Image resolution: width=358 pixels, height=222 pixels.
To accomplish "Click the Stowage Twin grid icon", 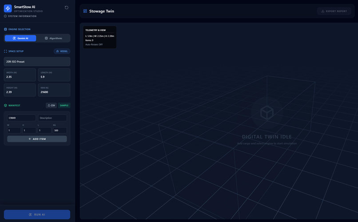I will tap(85, 11).
